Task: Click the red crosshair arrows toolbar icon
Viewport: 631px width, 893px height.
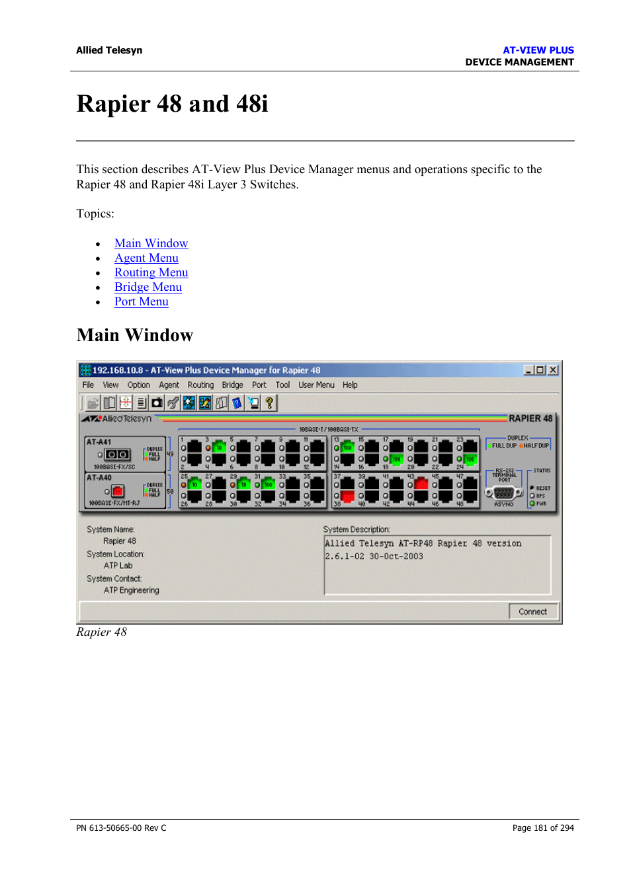Action: [125, 403]
